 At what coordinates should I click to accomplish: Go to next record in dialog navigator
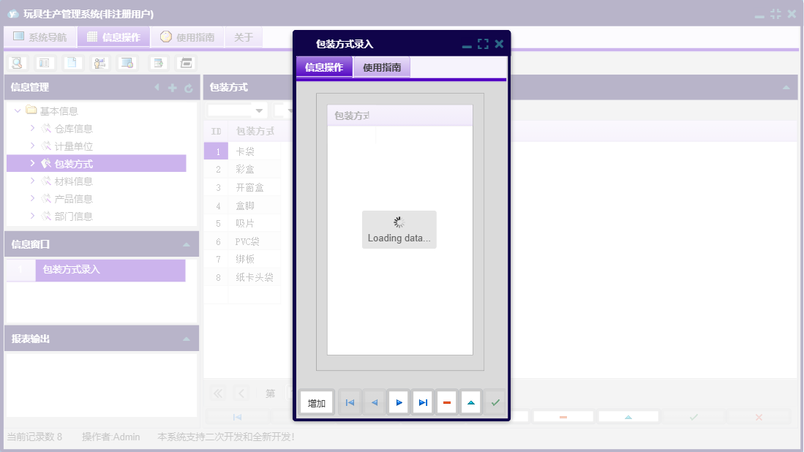pos(399,402)
